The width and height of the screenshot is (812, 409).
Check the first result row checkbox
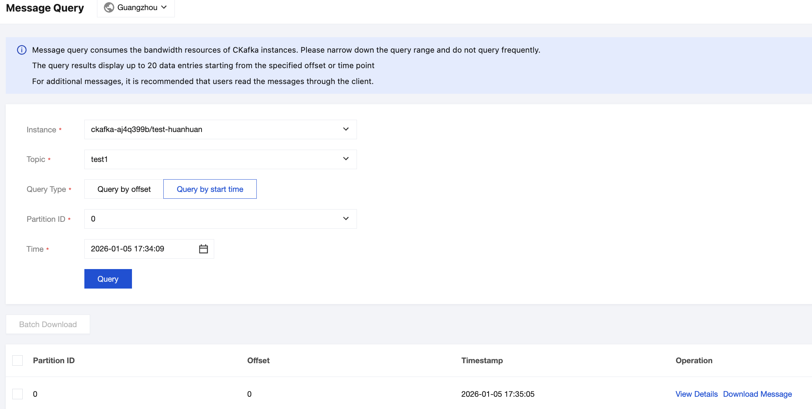point(18,394)
